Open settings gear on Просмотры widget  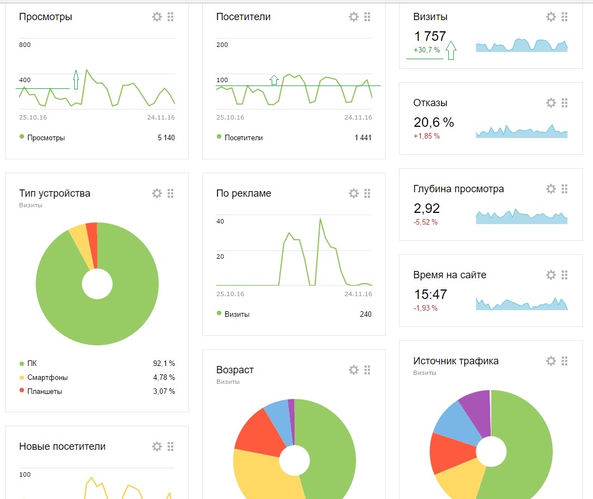157,17
